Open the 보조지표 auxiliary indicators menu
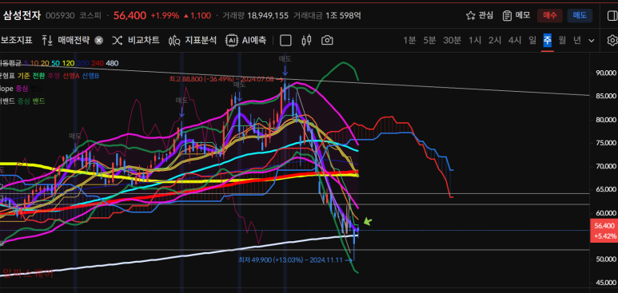The height and width of the screenshot is (293, 618). [x=16, y=40]
